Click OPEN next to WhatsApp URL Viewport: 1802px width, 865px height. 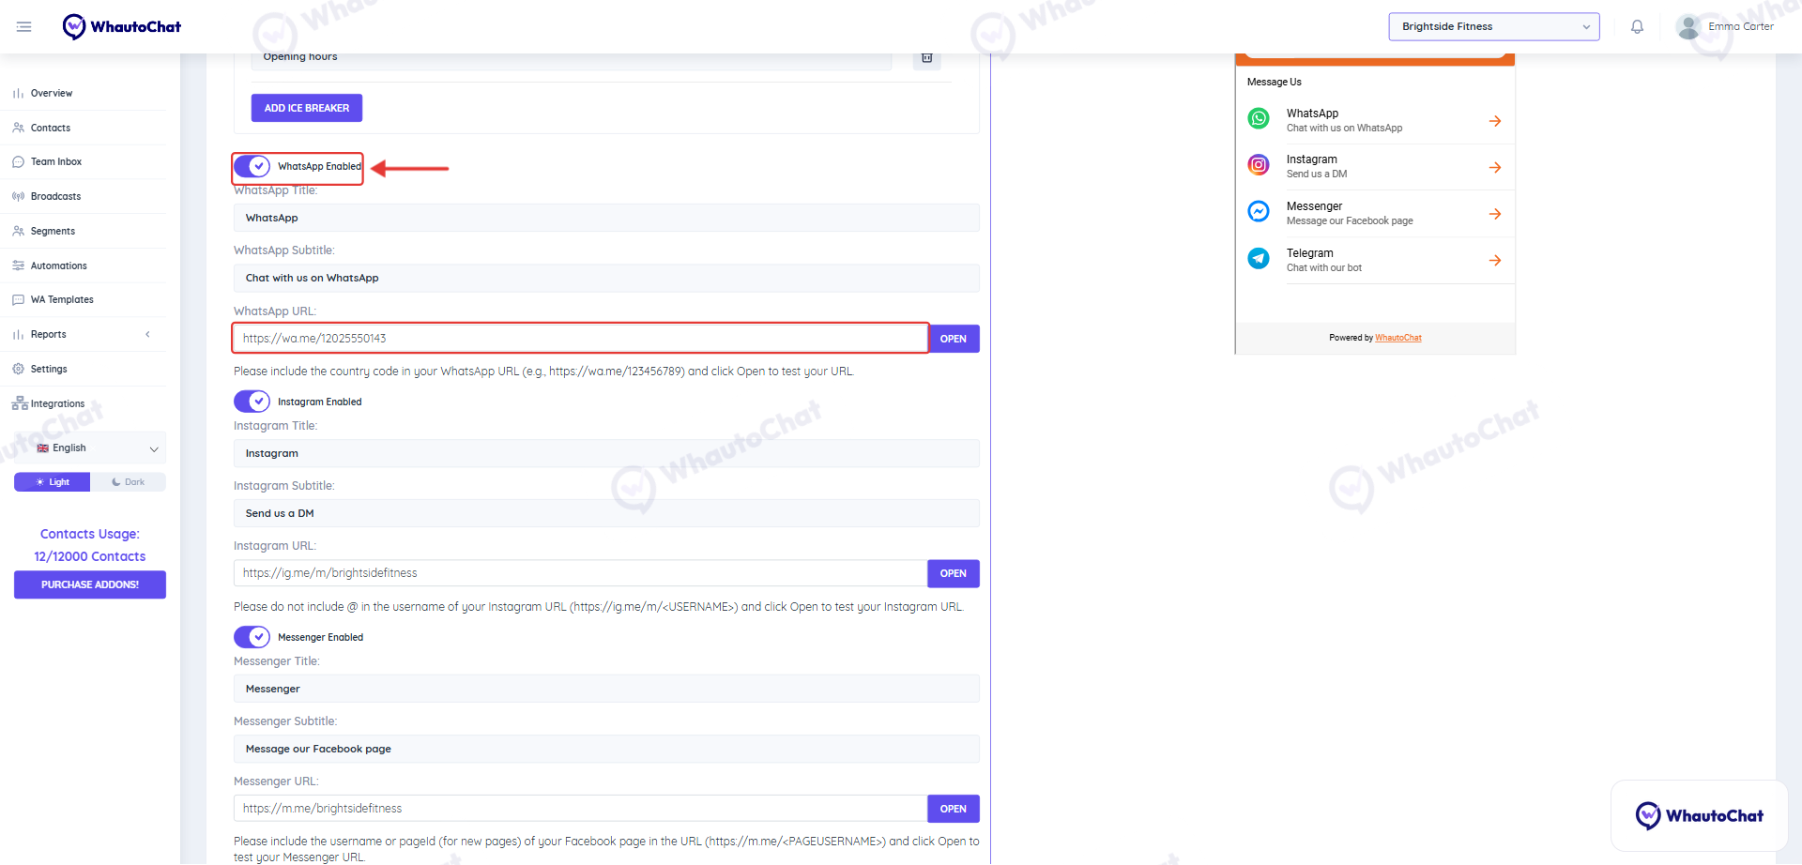pos(954,339)
